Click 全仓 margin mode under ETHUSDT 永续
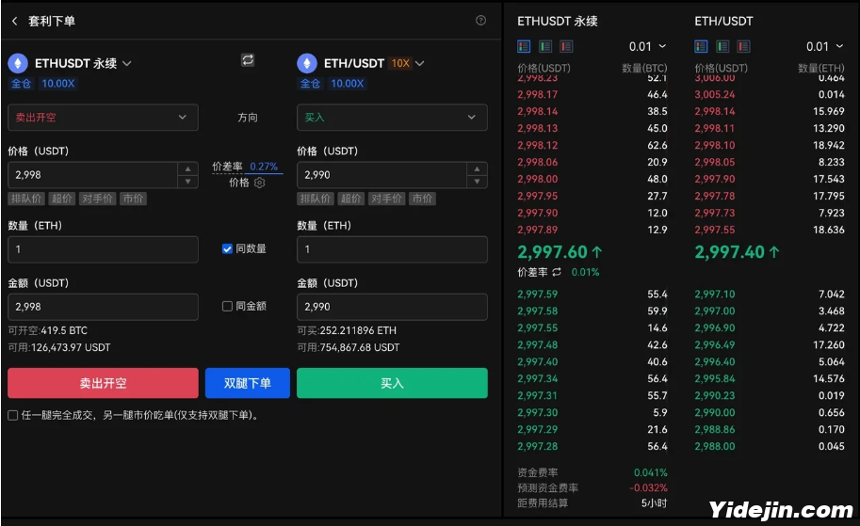860x526 pixels. (22, 84)
